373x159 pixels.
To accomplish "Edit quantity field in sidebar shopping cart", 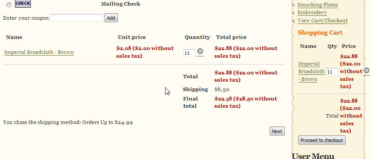I will (332, 72).
